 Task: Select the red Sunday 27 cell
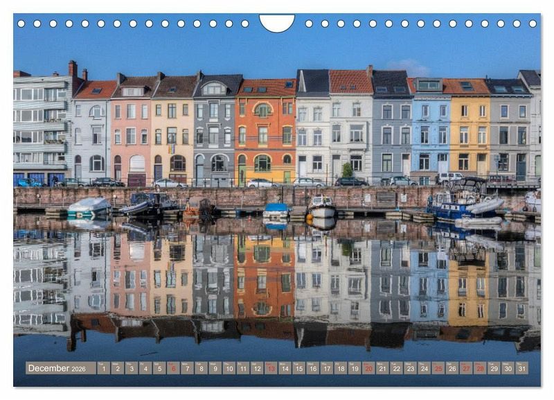466,368
